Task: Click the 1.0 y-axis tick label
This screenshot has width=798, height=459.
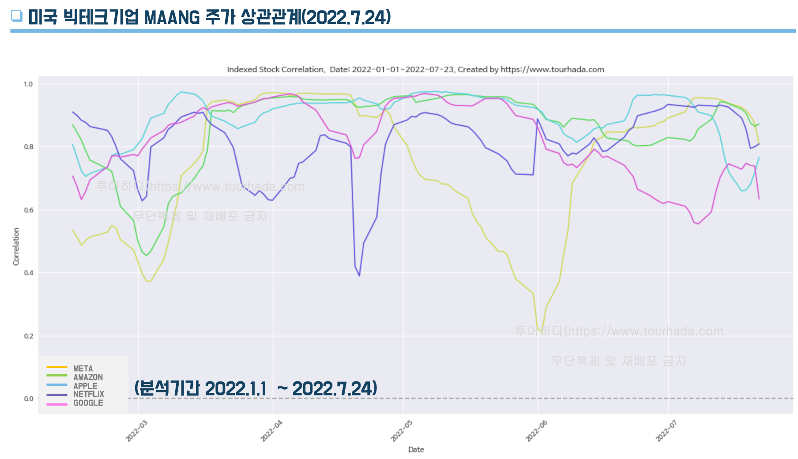Action: pos(28,84)
